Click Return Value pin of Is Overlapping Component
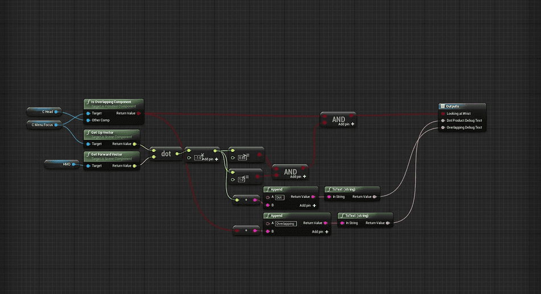This screenshot has height=294, width=541. [139, 113]
